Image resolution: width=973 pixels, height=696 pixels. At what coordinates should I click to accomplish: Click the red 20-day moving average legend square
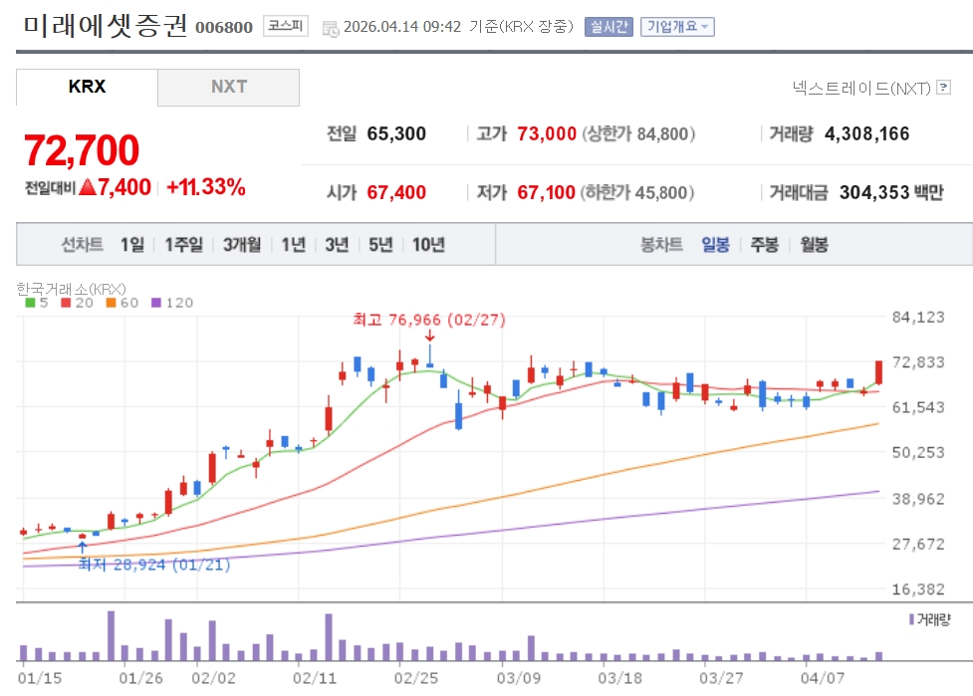[66, 303]
